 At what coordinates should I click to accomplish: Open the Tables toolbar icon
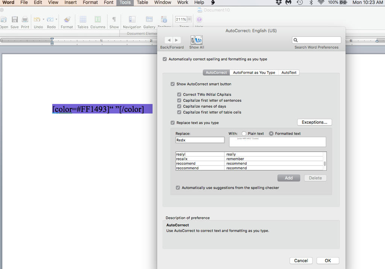coord(83,20)
